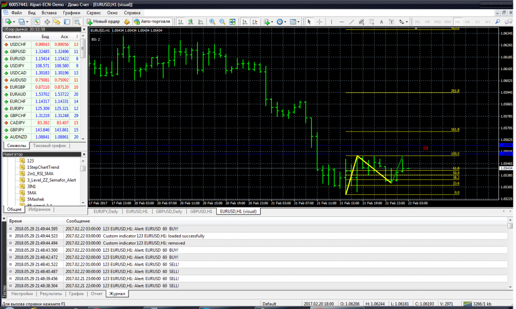Open the new chart icon
The image size is (516, 309).
point(8,22)
